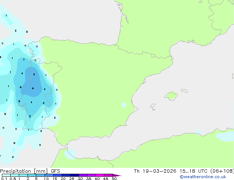Image resolution: width=234 pixels, height=180 pixels.
Task: Click the forecast date 'Th 19-03-2026 15..18 UTC'
Action: [x=171, y=171]
